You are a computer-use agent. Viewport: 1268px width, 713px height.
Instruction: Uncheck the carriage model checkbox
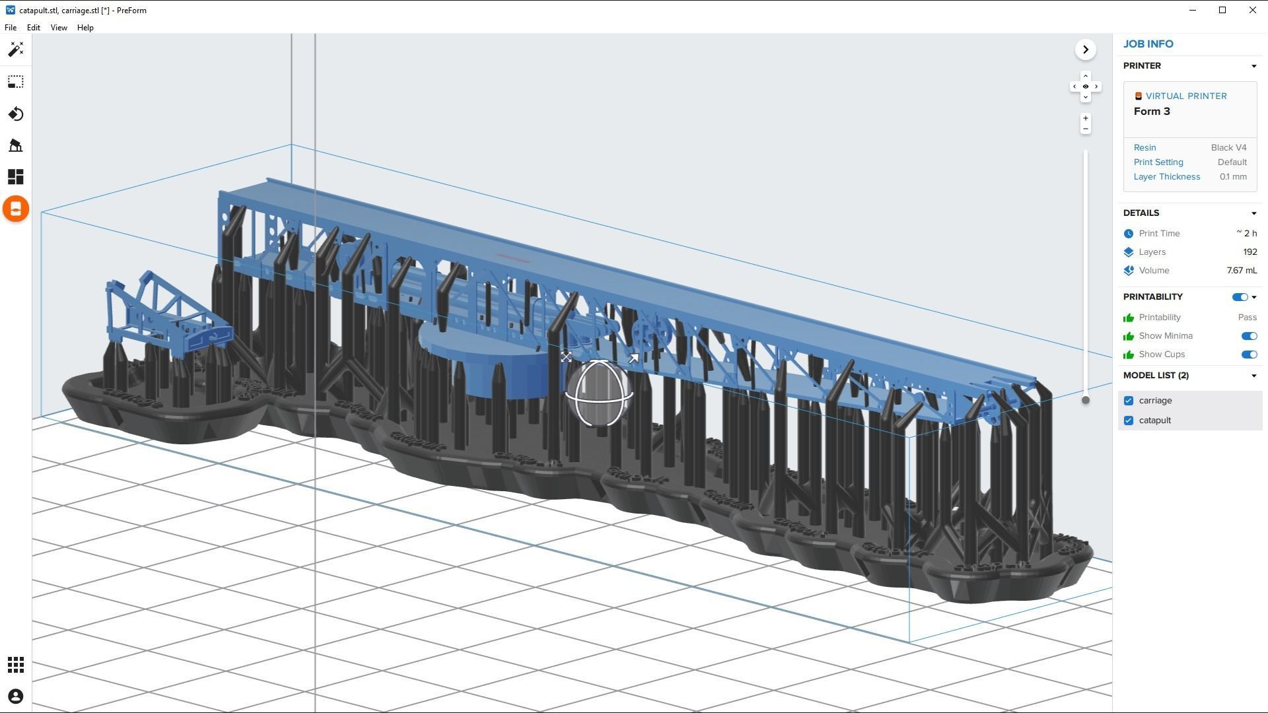pos(1129,401)
